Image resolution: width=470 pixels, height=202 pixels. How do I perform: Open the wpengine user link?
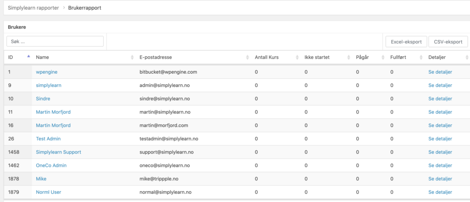coord(46,72)
